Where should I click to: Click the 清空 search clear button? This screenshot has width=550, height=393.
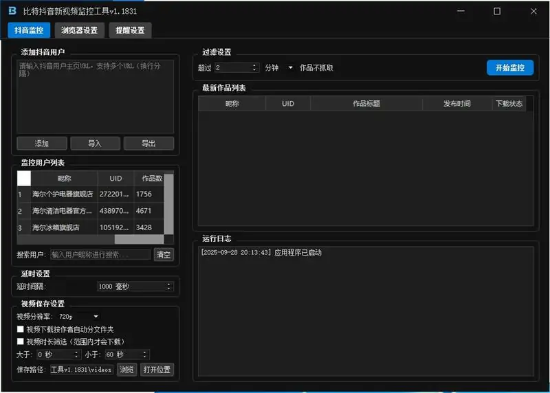(x=164, y=255)
